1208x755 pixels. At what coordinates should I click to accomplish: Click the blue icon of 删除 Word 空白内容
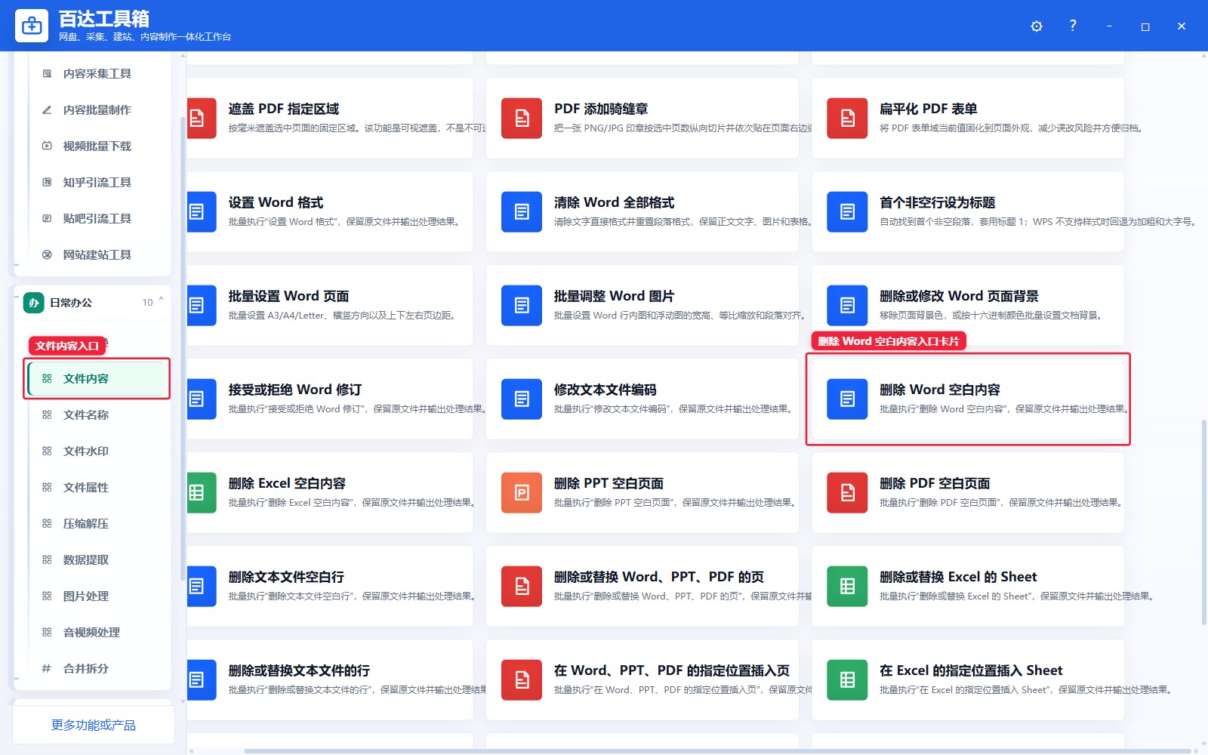tap(847, 399)
